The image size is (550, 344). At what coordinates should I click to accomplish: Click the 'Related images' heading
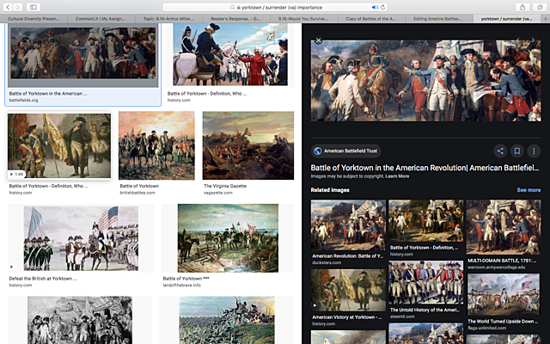pos(330,190)
